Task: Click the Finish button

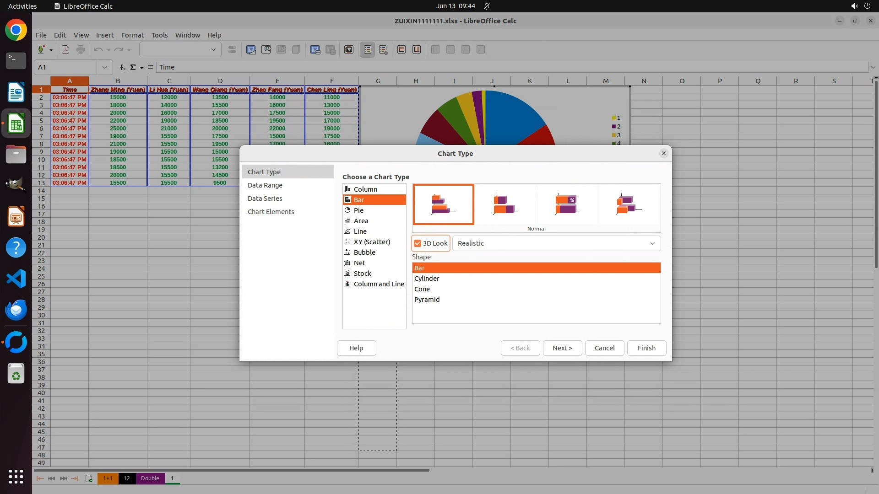Action: (x=646, y=348)
